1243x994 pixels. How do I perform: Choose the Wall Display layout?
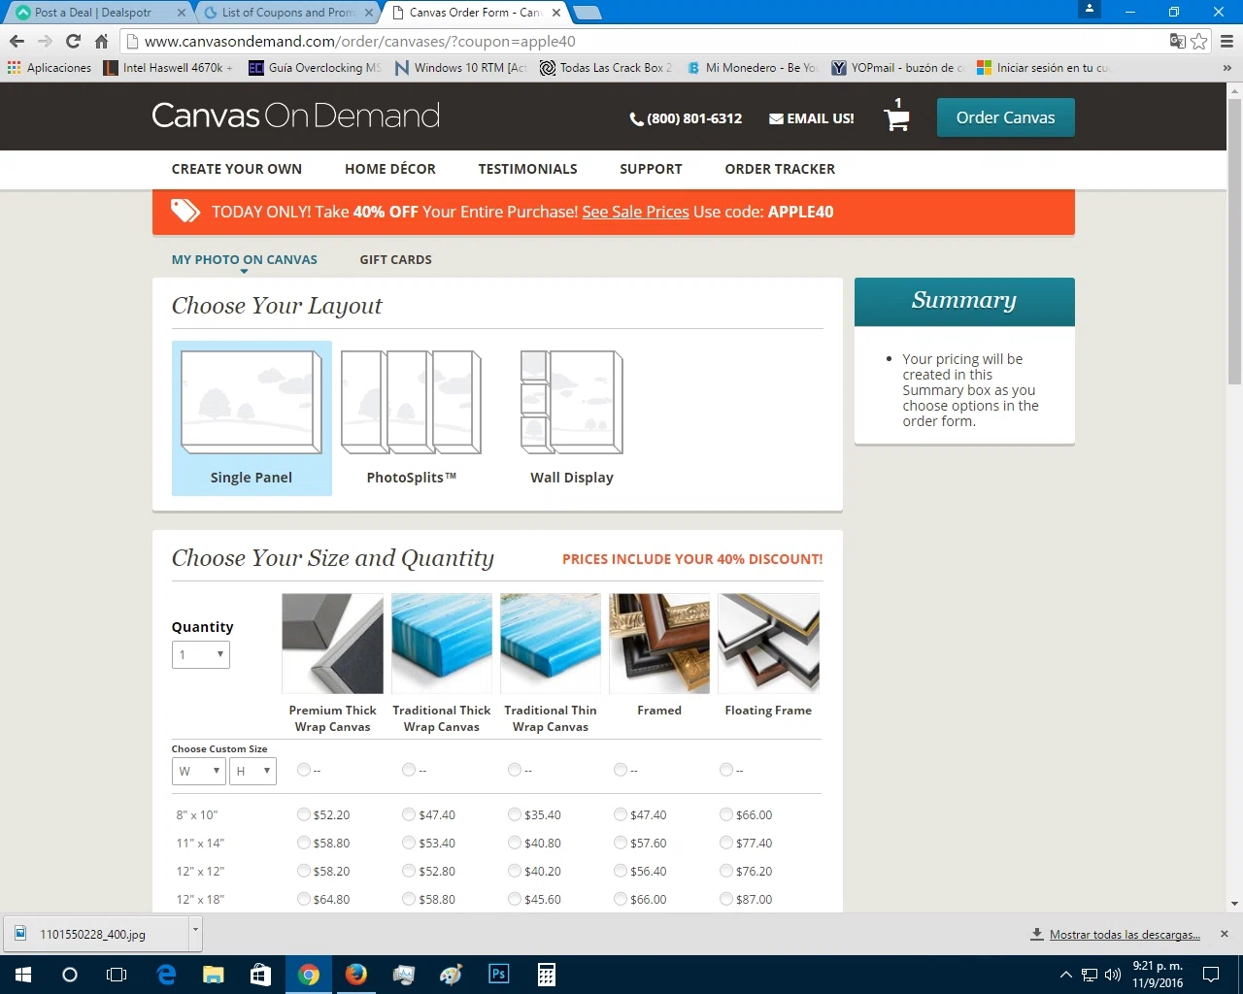572,418
